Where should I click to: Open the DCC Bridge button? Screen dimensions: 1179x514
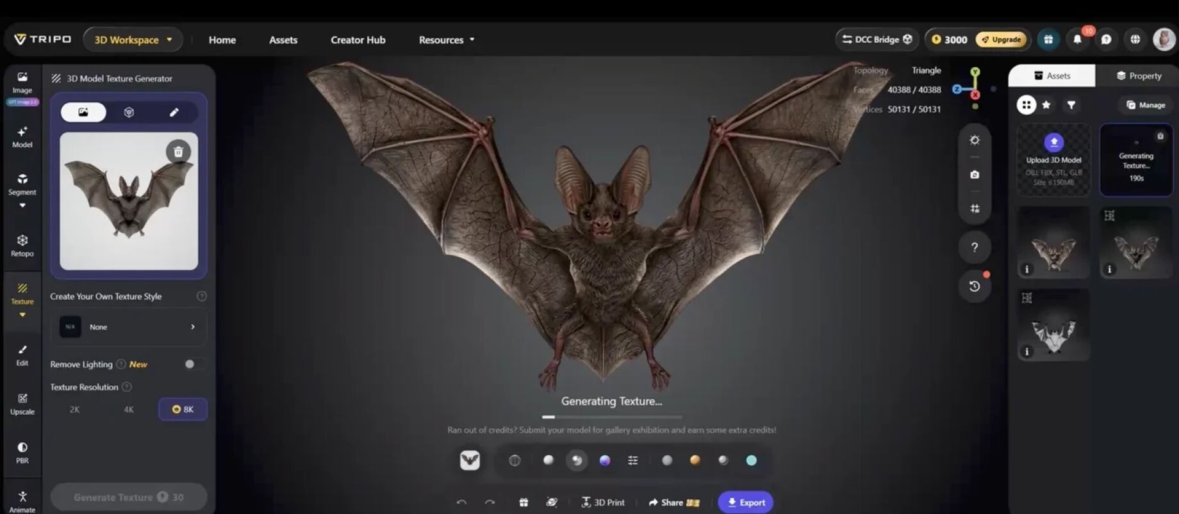tap(877, 40)
